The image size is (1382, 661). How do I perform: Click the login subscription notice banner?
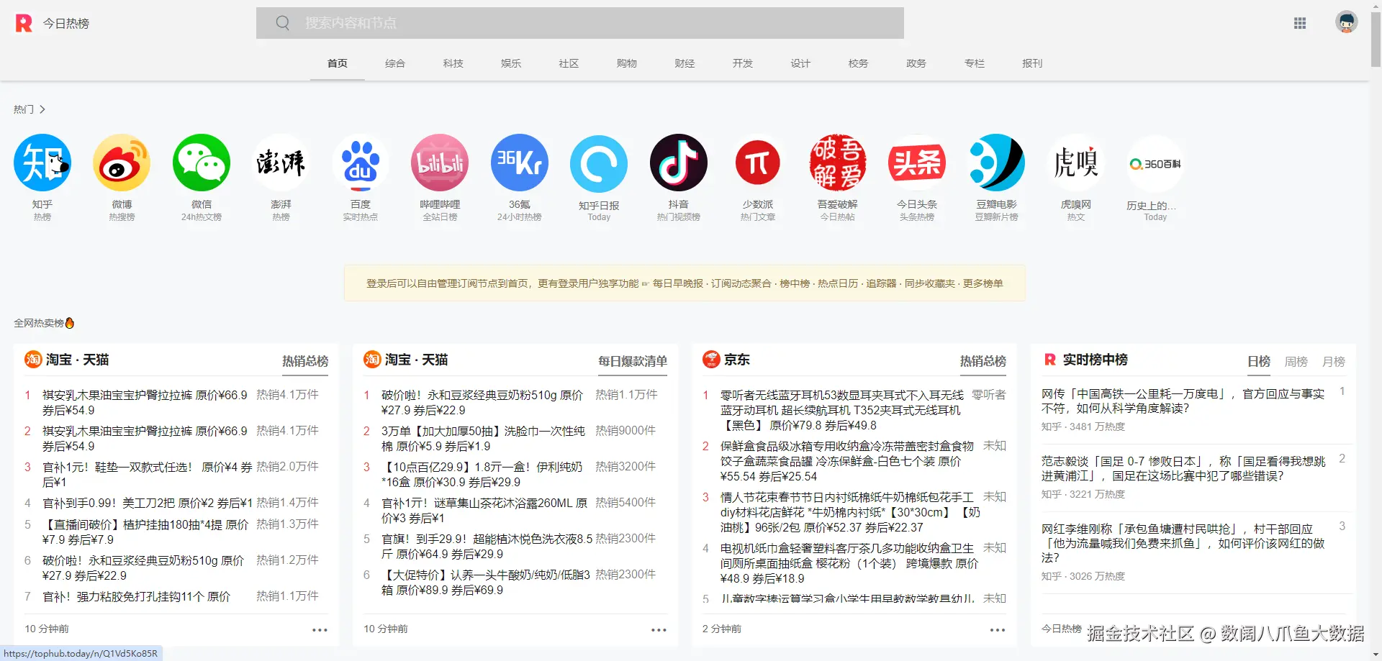(x=685, y=283)
